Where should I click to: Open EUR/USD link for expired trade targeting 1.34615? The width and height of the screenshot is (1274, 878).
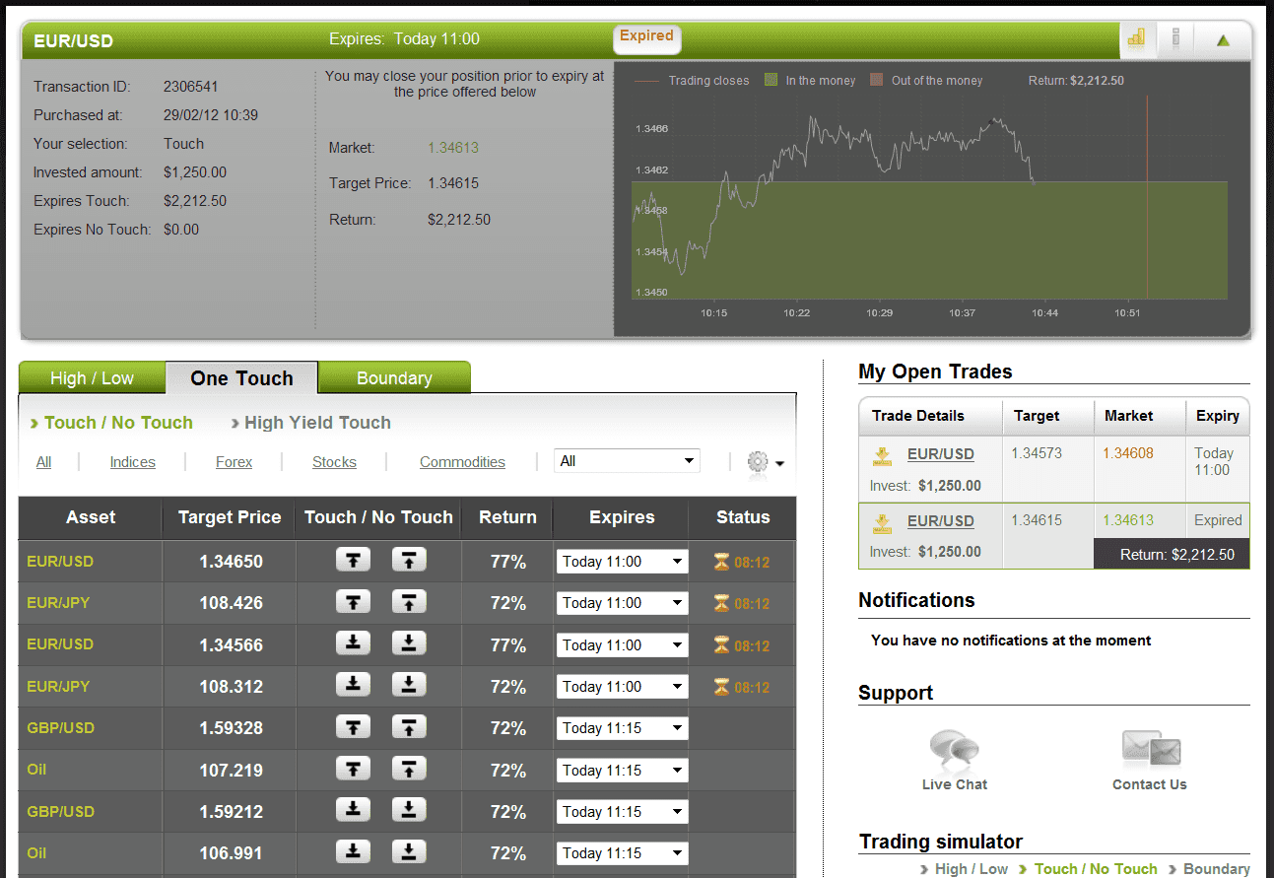coord(940,521)
